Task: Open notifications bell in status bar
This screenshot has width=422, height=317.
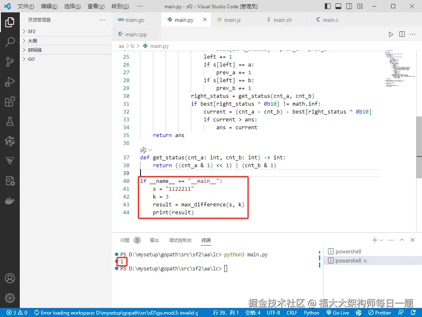Action: pyautogui.click(x=413, y=313)
